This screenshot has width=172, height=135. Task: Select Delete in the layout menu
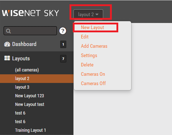pyautogui.click(x=87, y=65)
